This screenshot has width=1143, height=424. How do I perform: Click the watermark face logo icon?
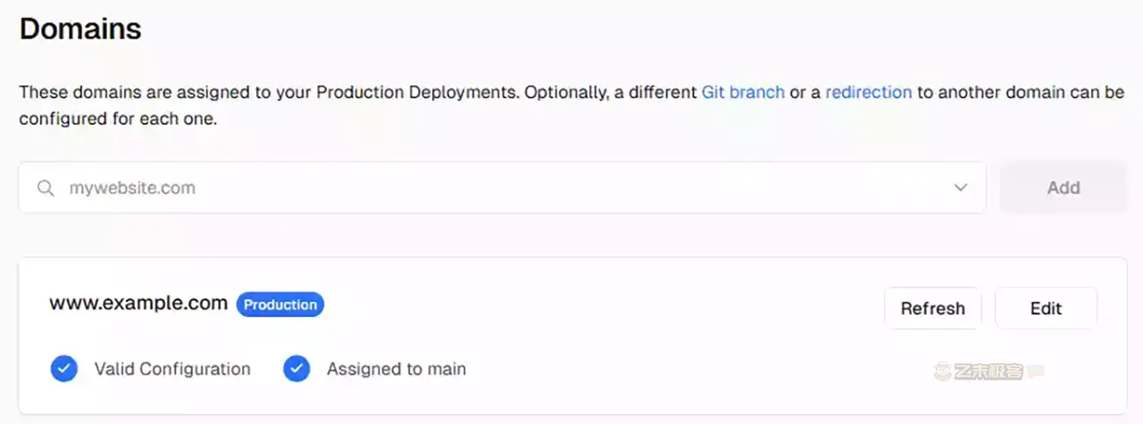tap(940, 370)
